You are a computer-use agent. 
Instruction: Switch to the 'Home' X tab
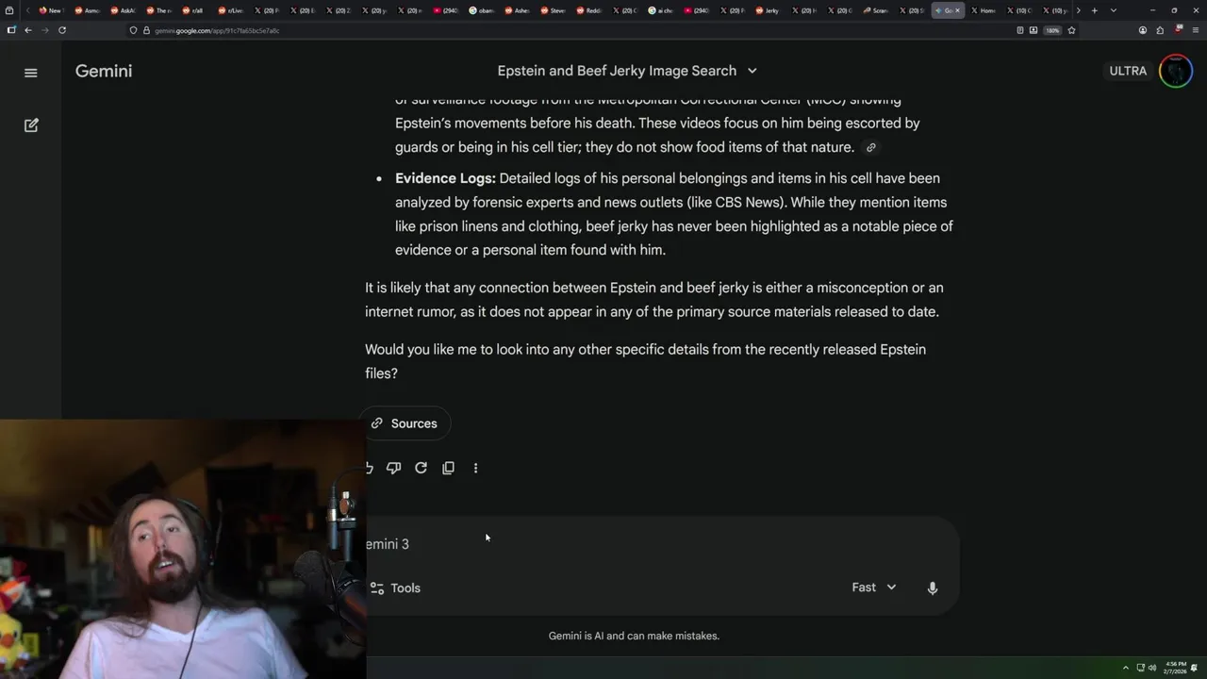(983, 10)
